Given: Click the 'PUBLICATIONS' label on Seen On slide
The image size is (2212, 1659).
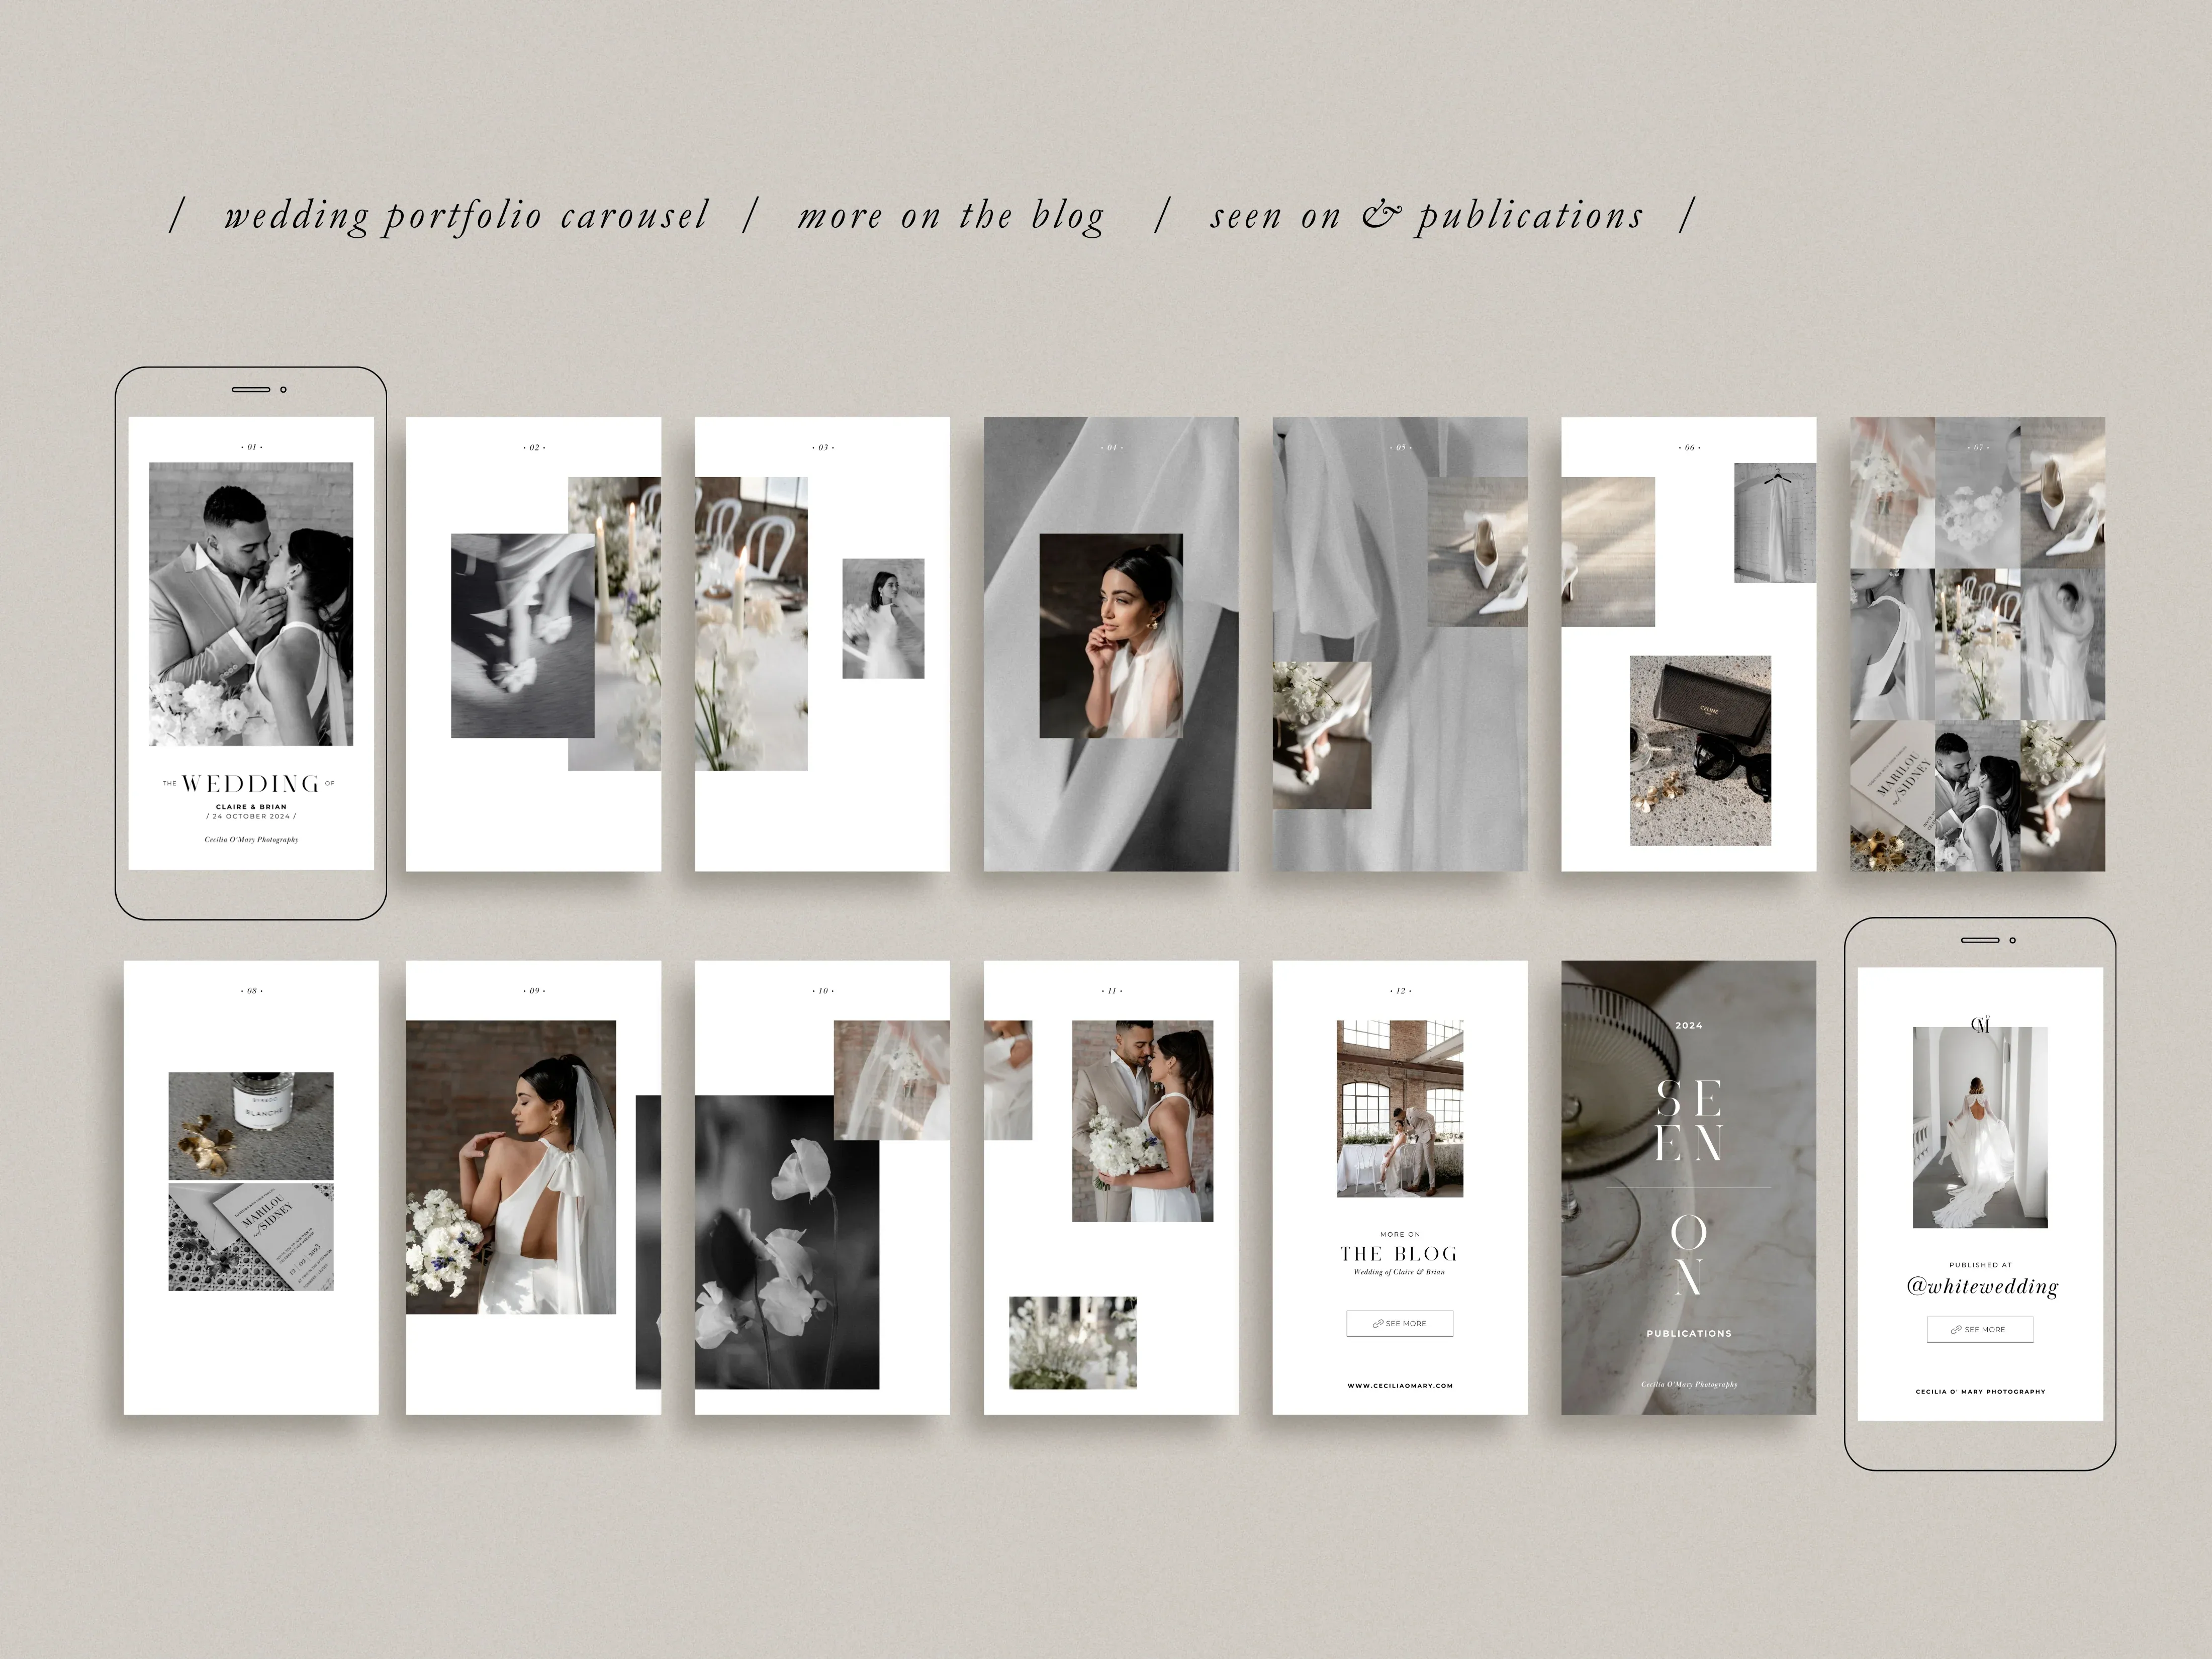Looking at the screenshot, I should (x=1689, y=1333).
